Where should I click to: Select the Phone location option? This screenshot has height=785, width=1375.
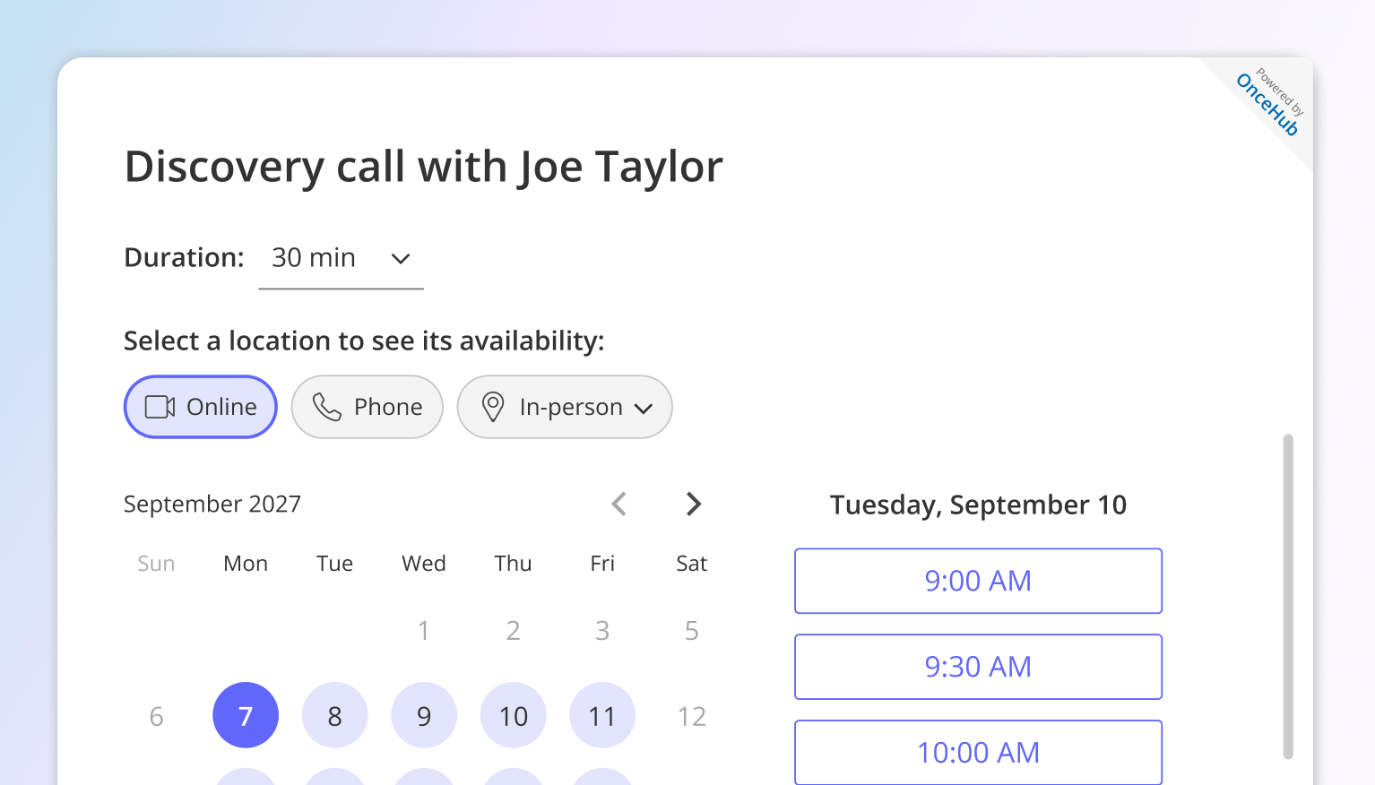(367, 407)
